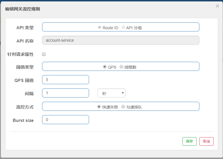223x159 pixels.
Task: Click the account-service API name field
Action: click(x=121, y=40)
